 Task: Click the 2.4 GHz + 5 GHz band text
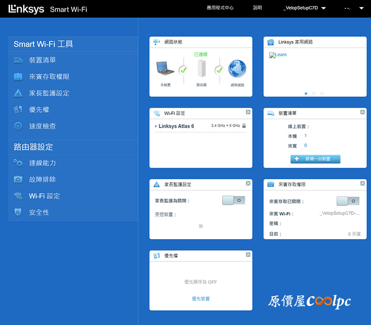(x=225, y=125)
